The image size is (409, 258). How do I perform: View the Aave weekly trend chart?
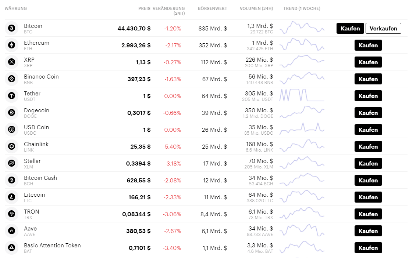302,230
